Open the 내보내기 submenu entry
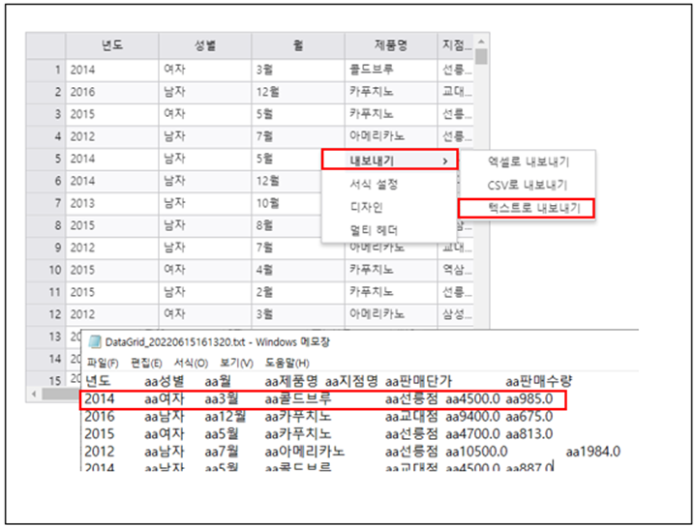 pyautogui.click(x=389, y=160)
